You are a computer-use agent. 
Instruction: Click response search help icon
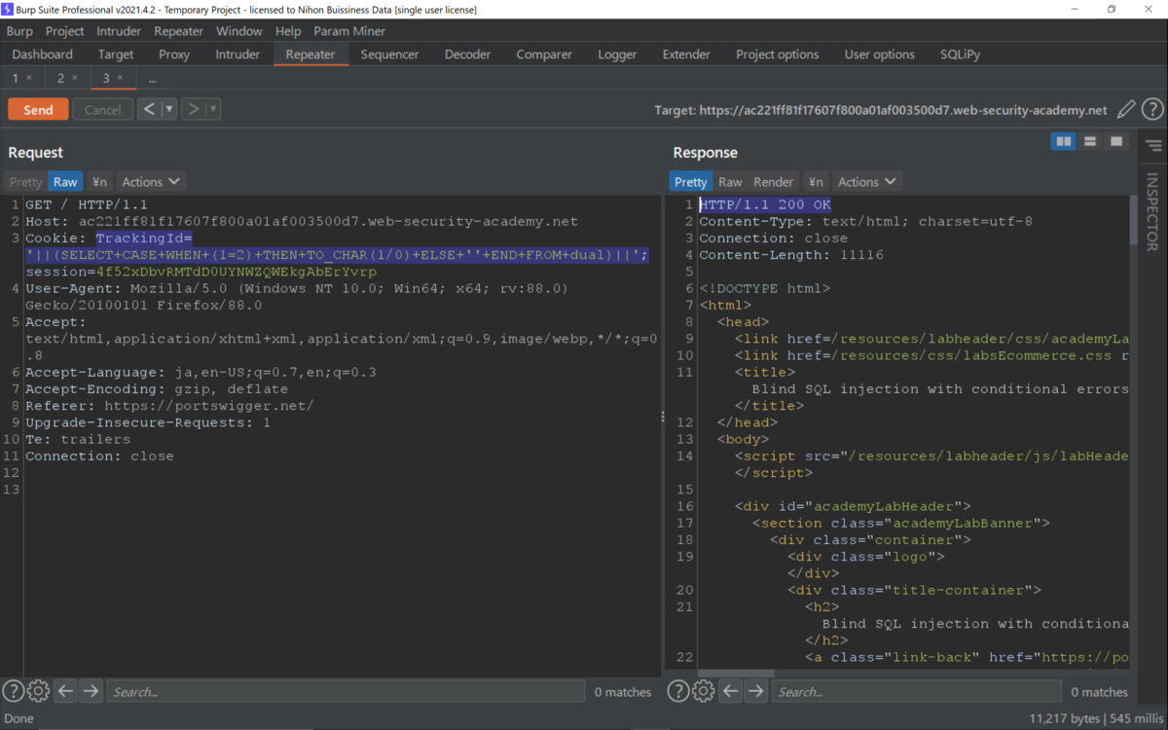pyautogui.click(x=678, y=691)
